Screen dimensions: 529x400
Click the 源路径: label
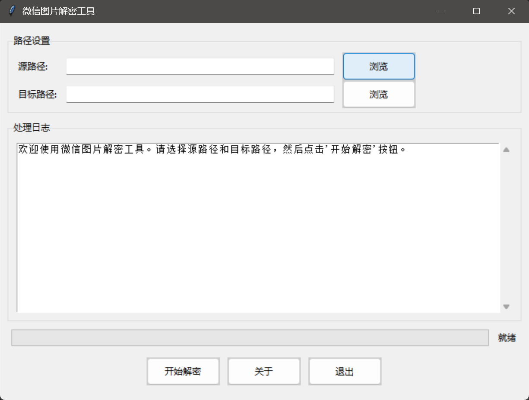[x=33, y=66]
